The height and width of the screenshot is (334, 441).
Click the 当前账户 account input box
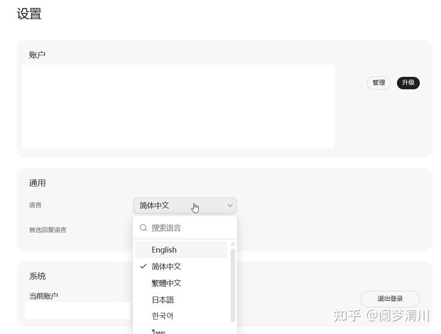[77, 310]
